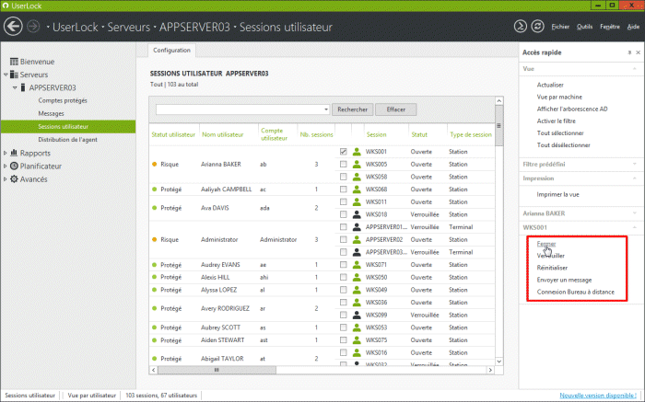Image resolution: width=645 pixels, height=402 pixels.
Task: Click the green user icon for WKS071
Action: 357,265
